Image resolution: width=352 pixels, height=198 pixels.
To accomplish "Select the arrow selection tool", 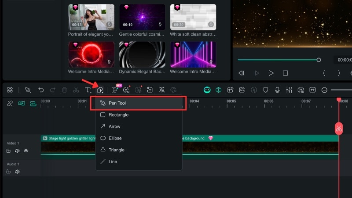I will 28,90.
